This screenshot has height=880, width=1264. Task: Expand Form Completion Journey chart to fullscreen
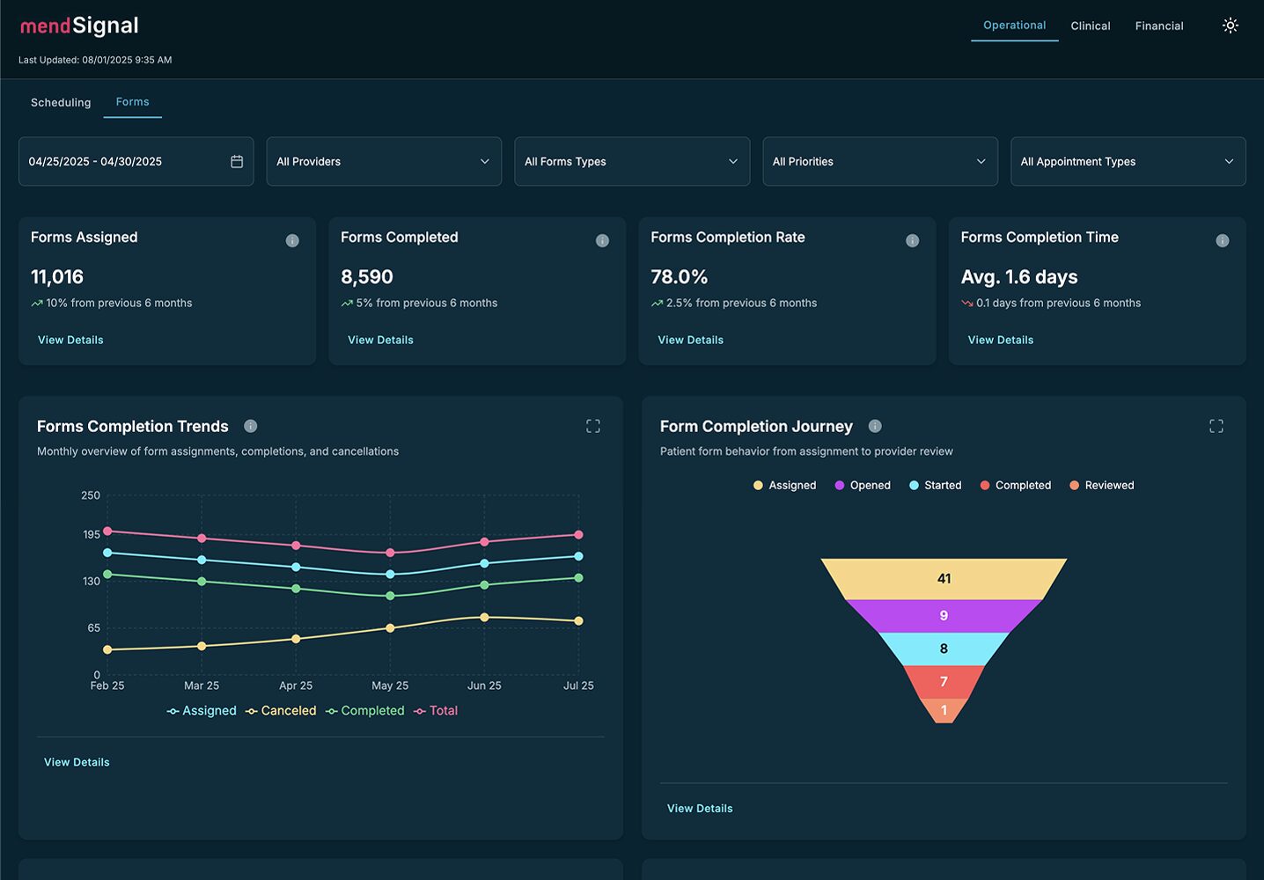point(1216,426)
